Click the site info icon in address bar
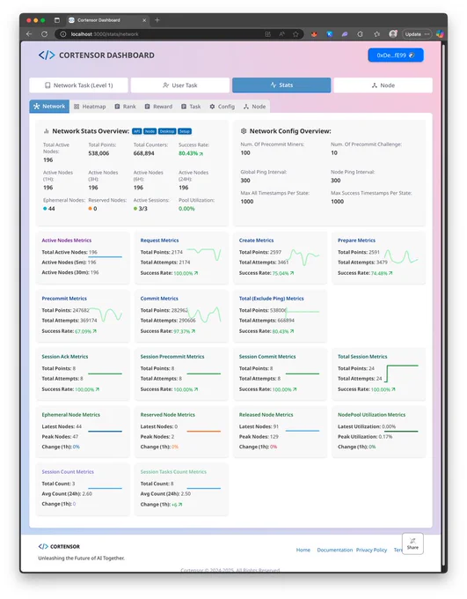 coord(63,34)
